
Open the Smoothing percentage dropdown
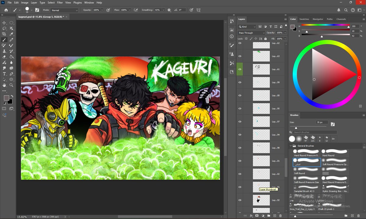tap(163, 10)
